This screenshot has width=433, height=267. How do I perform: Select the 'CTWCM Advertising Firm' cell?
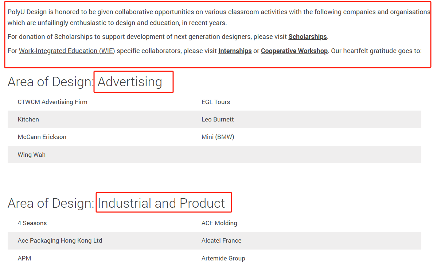(x=52, y=102)
